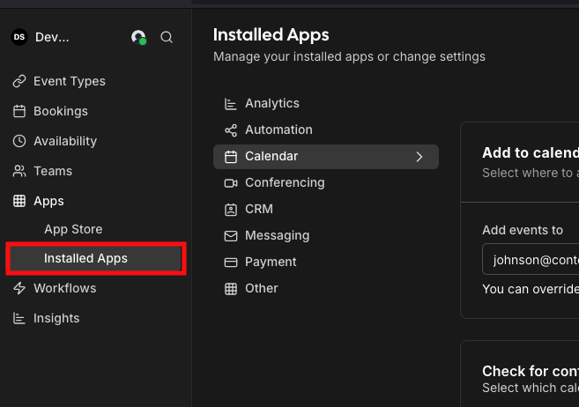The height and width of the screenshot is (407, 579).
Task: Click the Availability clock icon
Action: click(x=19, y=141)
